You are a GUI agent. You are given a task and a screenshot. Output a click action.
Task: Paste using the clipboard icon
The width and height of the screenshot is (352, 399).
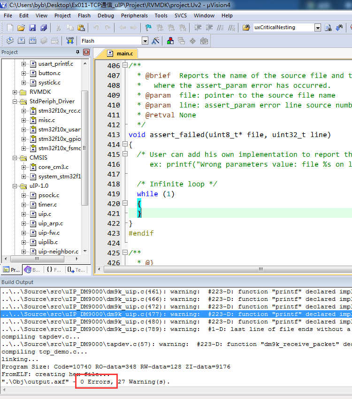point(81,28)
